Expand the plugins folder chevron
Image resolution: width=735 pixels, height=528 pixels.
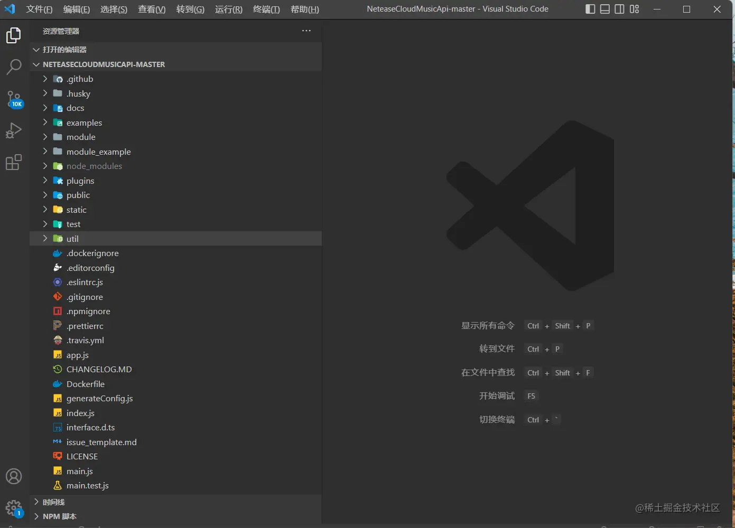tap(45, 181)
